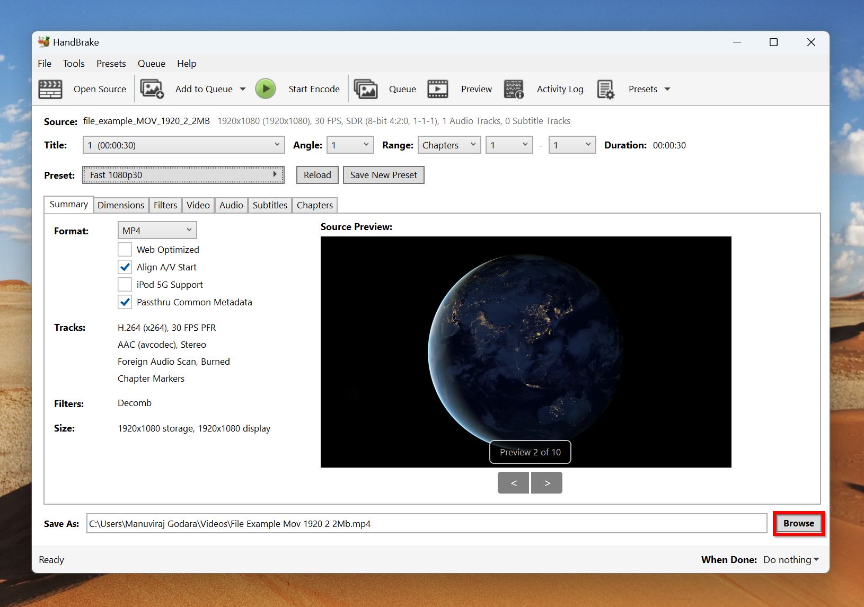Click the Browse button
The width and height of the screenshot is (864, 607).
pyautogui.click(x=798, y=523)
